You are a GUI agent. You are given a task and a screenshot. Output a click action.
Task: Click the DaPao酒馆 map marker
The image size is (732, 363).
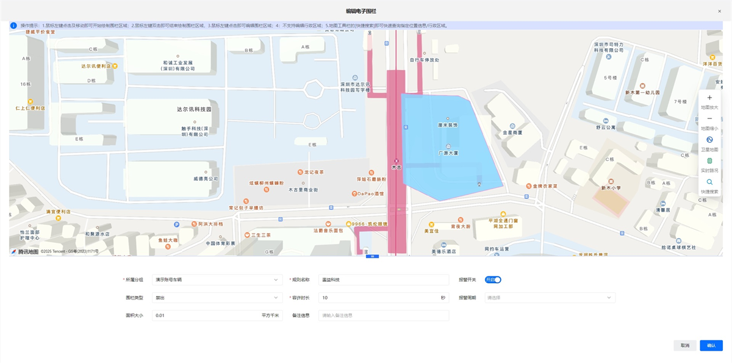(354, 193)
